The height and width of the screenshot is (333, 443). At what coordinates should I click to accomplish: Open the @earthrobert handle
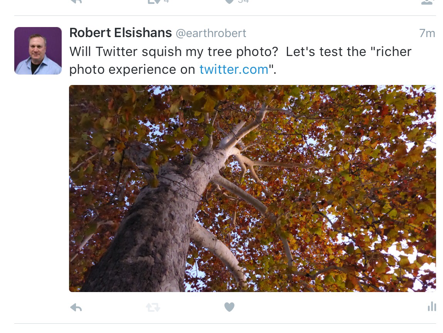211,34
